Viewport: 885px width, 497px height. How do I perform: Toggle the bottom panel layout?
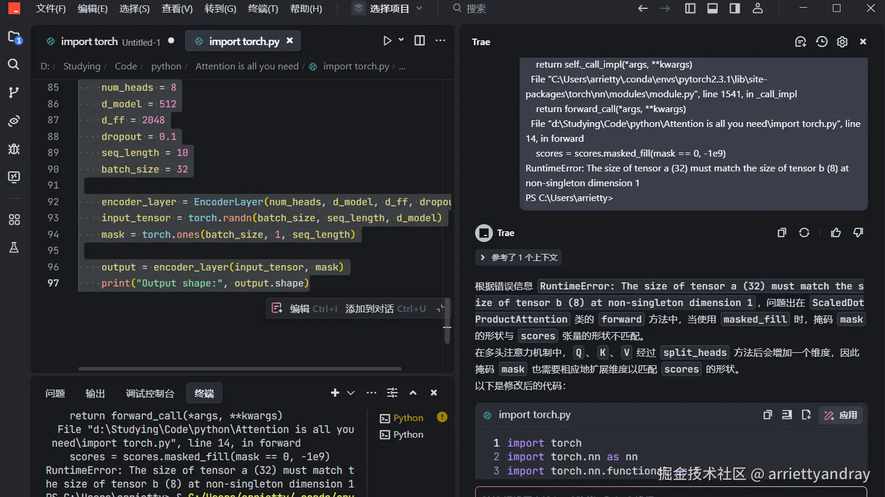click(x=712, y=8)
